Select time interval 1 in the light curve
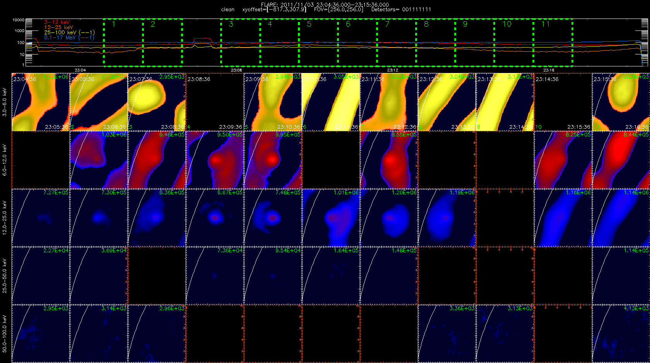Image resolution: width=650 pixels, height=363 pixels. point(123,42)
